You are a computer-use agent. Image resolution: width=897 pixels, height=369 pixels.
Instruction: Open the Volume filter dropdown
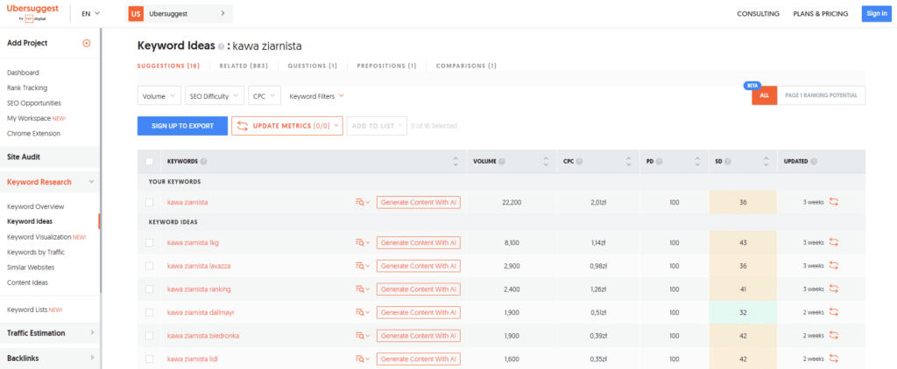coord(159,96)
